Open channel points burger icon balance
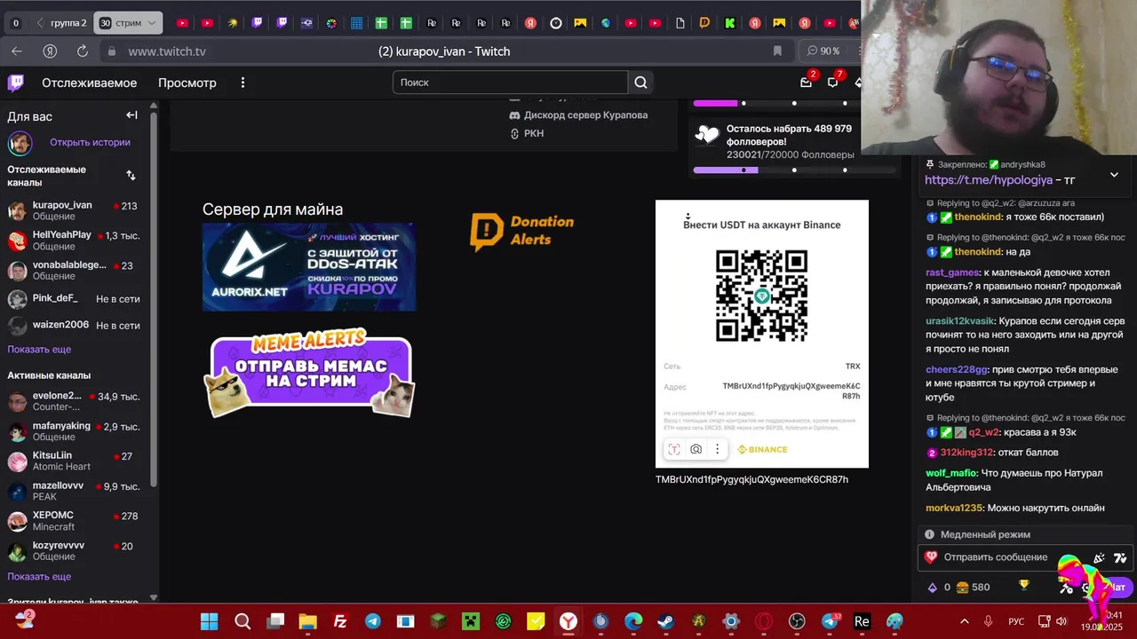Screen dimensions: 1137x639 tap(972, 587)
